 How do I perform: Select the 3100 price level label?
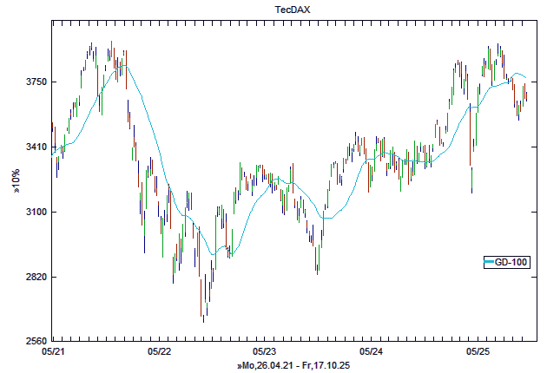click(34, 213)
